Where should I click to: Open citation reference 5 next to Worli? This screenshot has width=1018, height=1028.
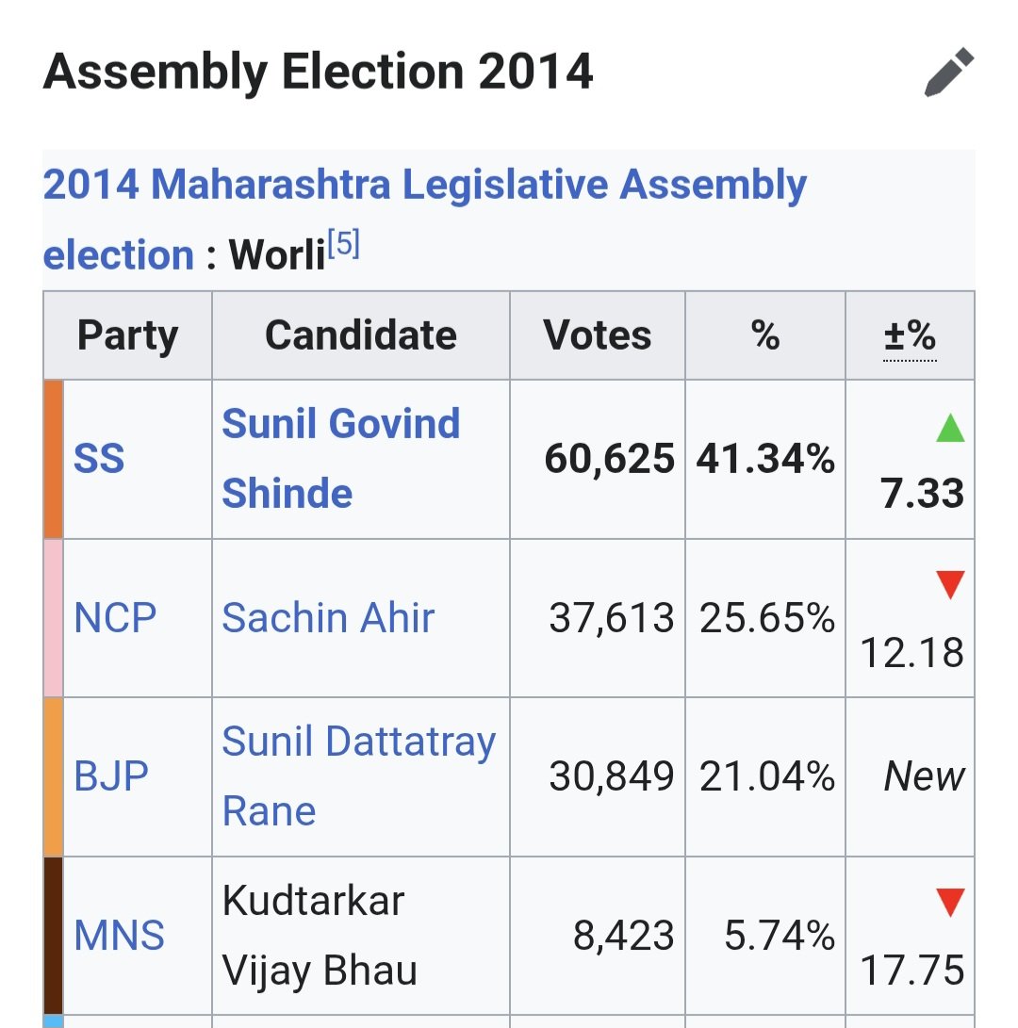344,244
